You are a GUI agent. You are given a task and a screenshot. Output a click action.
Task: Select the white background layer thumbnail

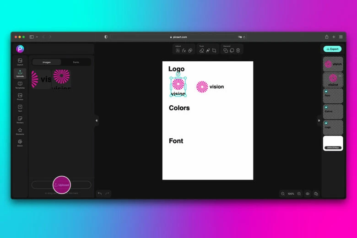(x=333, y=143)
